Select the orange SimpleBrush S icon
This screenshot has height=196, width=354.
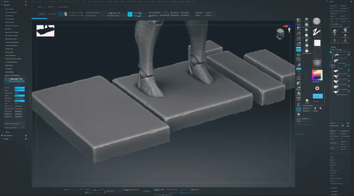click(345, 40)
